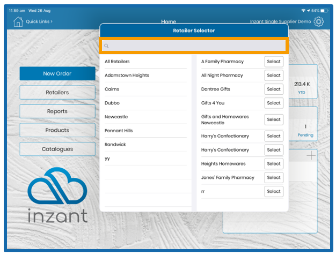Click A Family Pharmacy name

pos(222,62)
